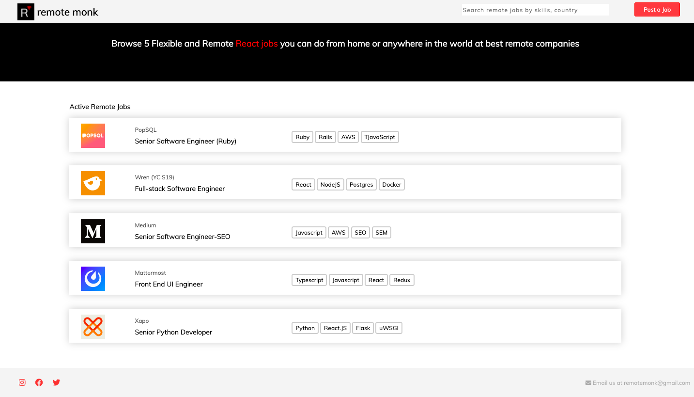Click the PopSQL company name
This screenshot has width=694, height=397.
tap(146, 130)
